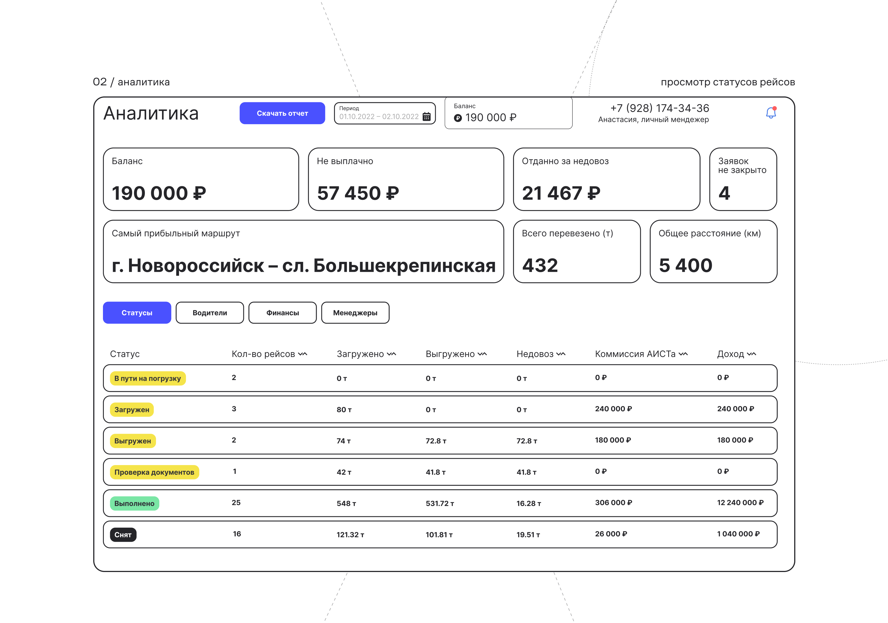
Task: Click the black Снят status badge
Action: click(123, 535)
